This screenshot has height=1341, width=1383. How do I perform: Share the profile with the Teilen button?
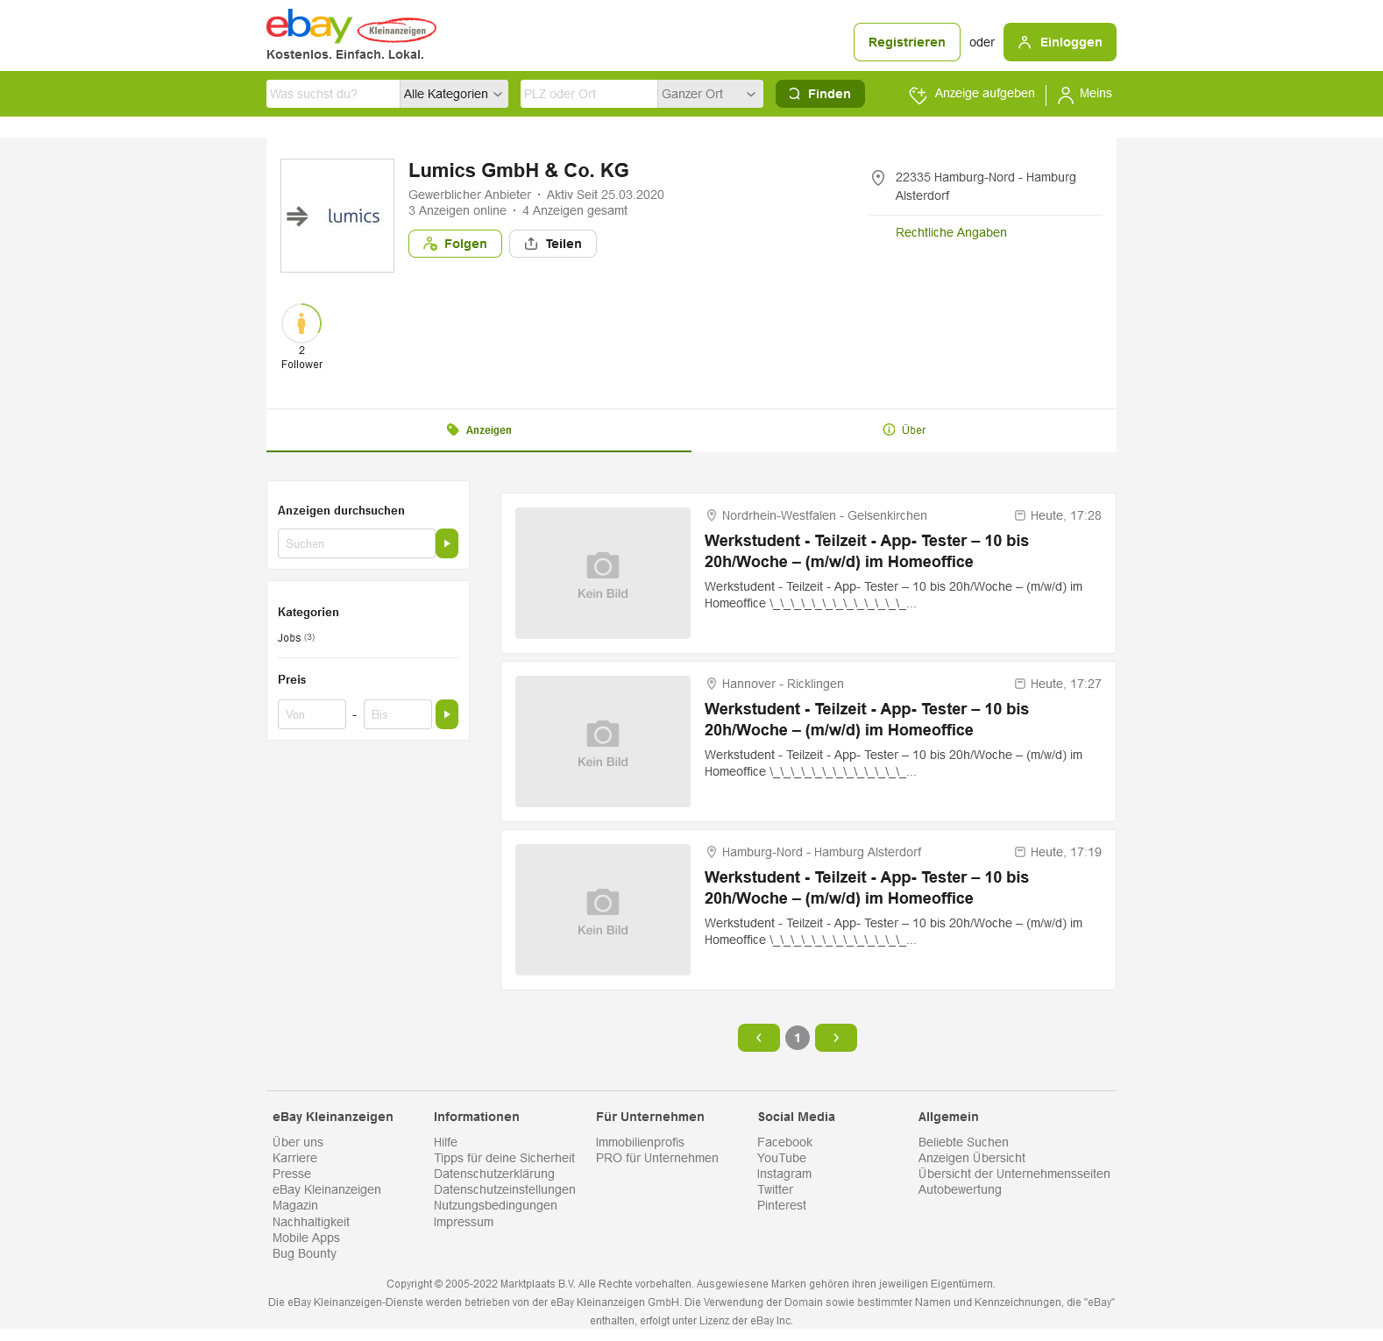(553, 244)
